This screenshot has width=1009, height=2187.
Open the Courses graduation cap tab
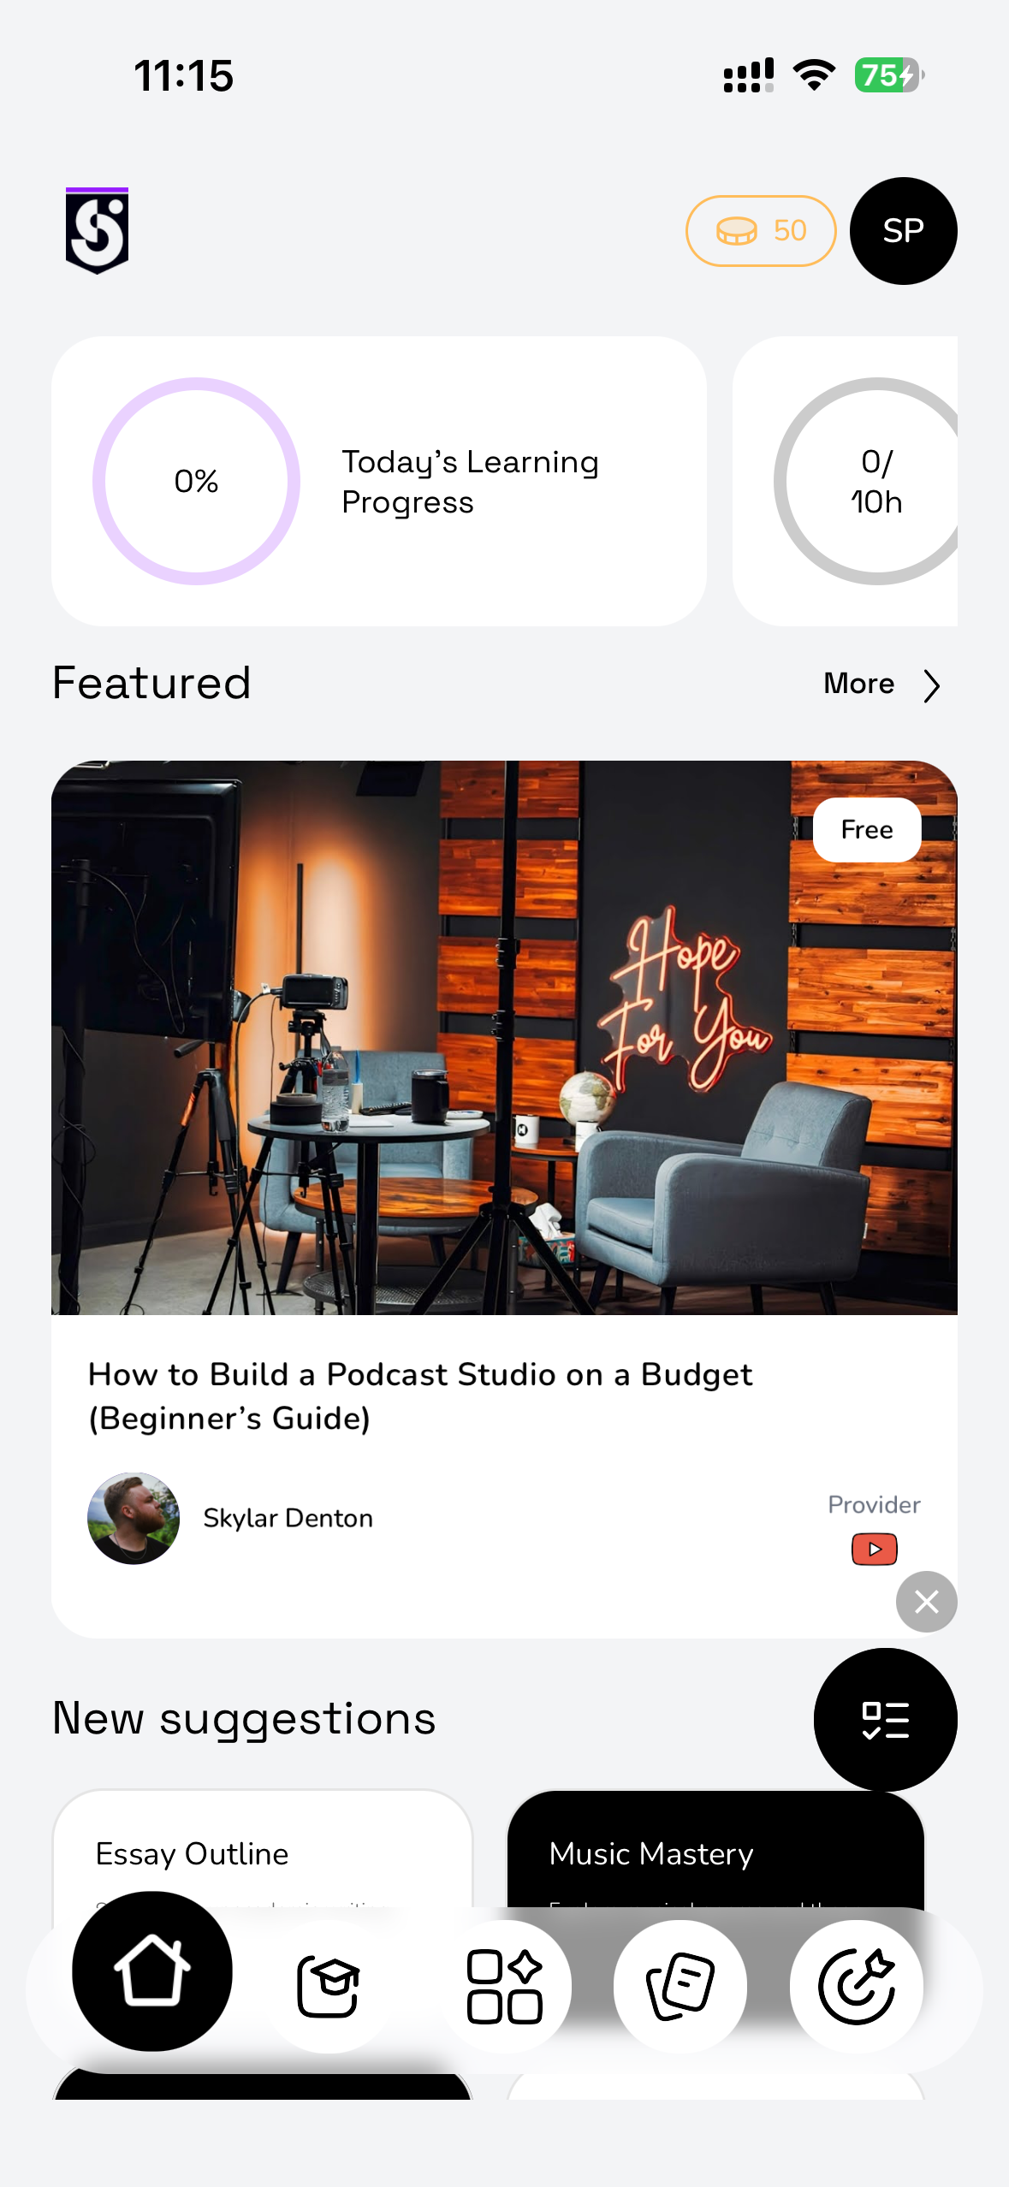(x=329, y=1986)
